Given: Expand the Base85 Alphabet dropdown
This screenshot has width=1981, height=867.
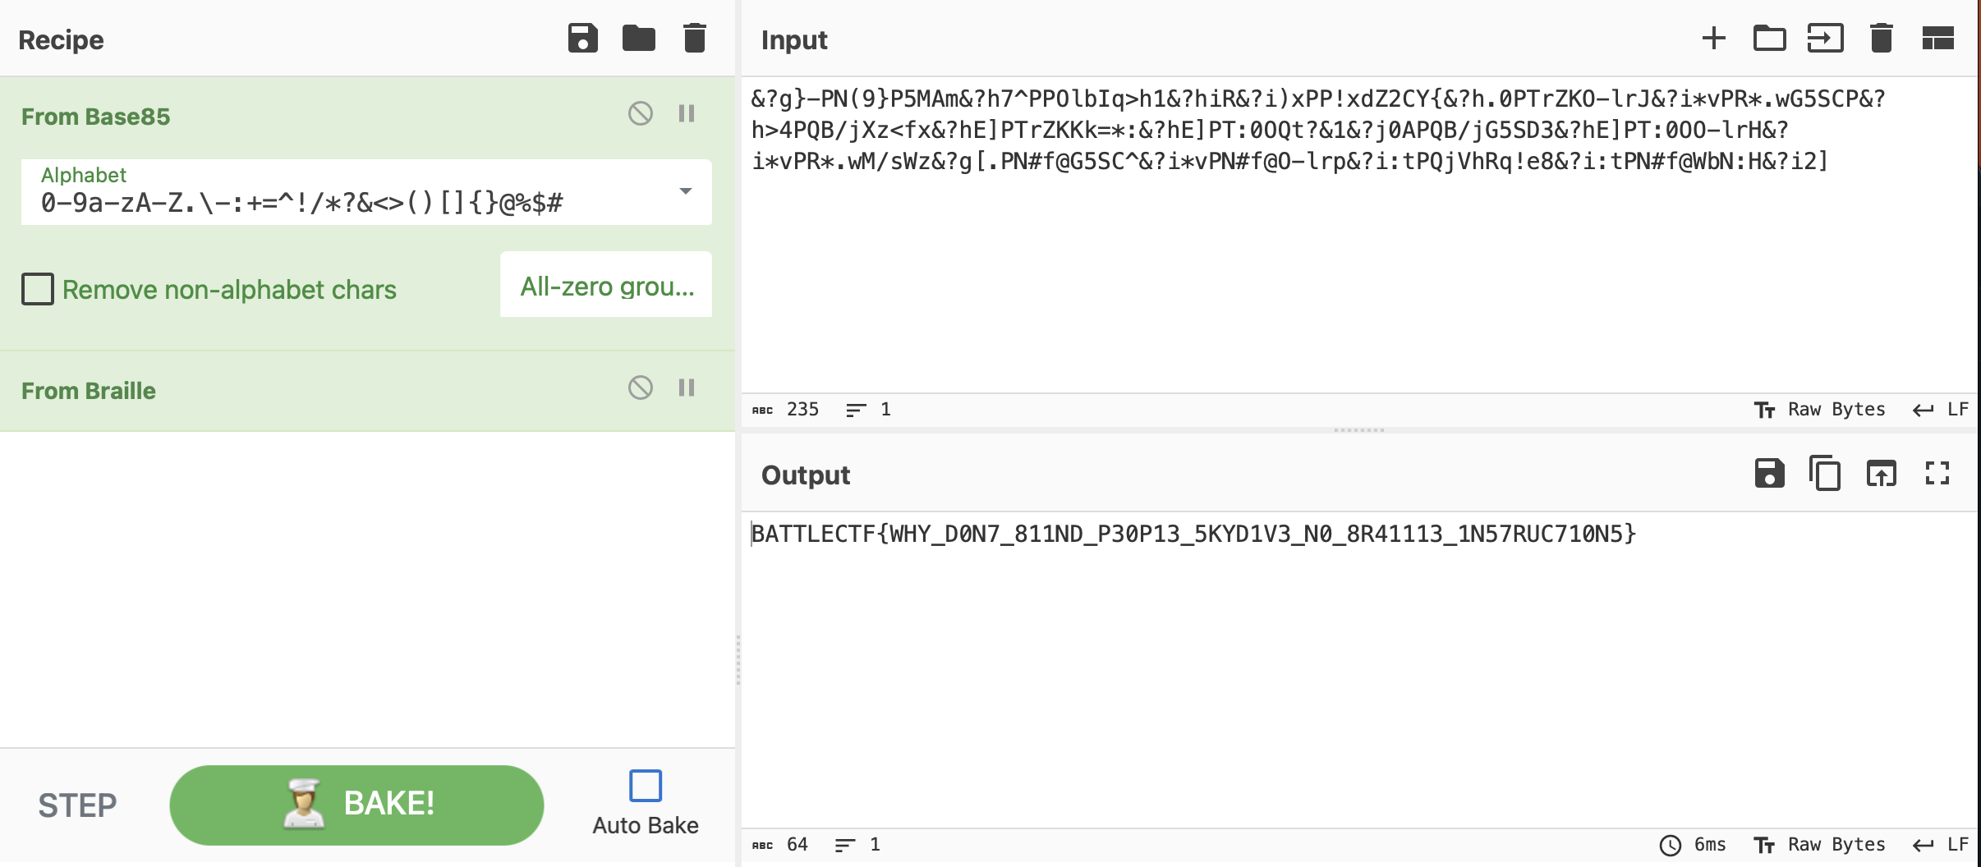Looking at the screenshot, I should [685, 191].
